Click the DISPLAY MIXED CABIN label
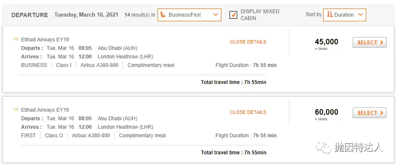This screenshot has width=396, height=165. [x=260, y=14]
